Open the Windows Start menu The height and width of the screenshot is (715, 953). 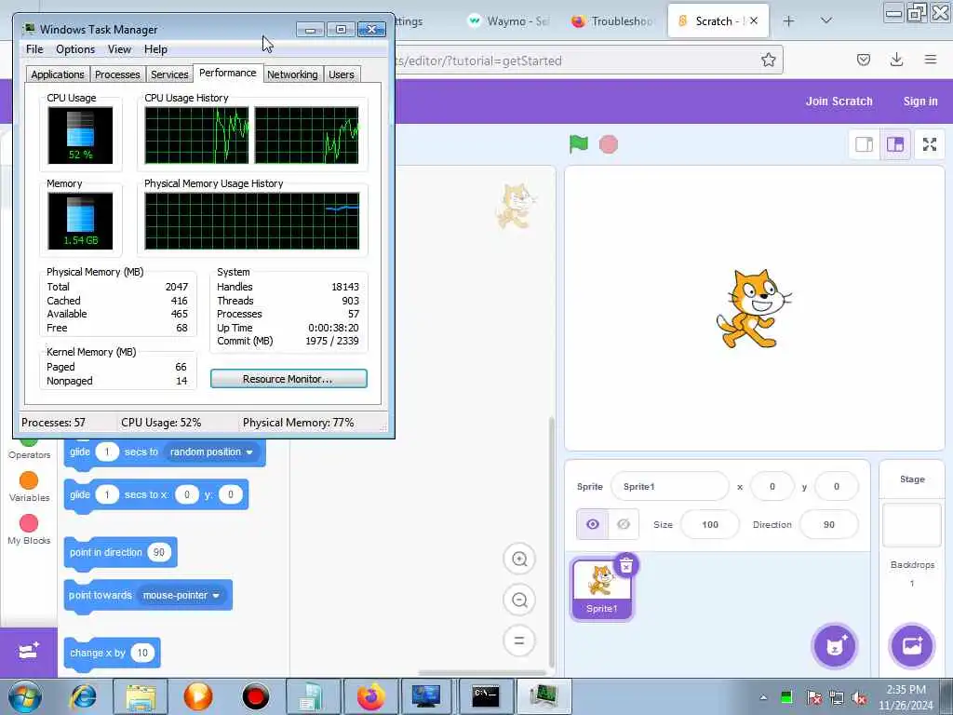(25, 696)
